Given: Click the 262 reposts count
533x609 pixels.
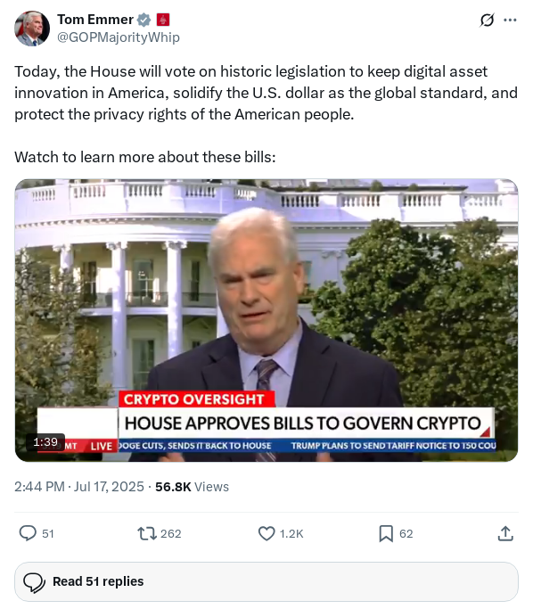Looking at the screenshot, I should coord(171,533).
